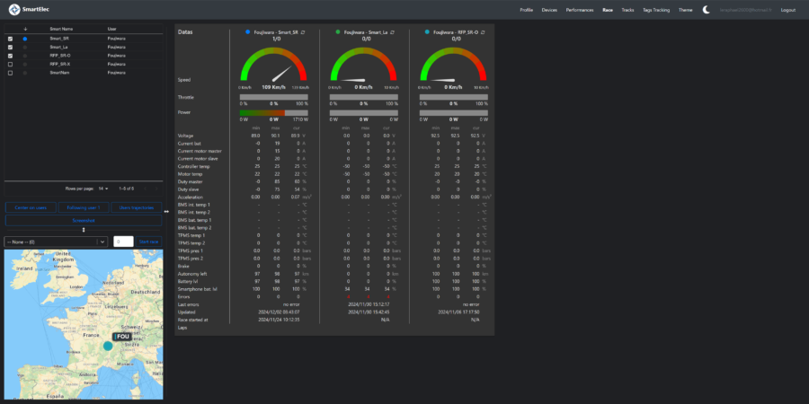Click refresh icon beside Foujiwara - RFP_SR-O
Viewport: 809px width, 404px height.
(x=483, y=32)
